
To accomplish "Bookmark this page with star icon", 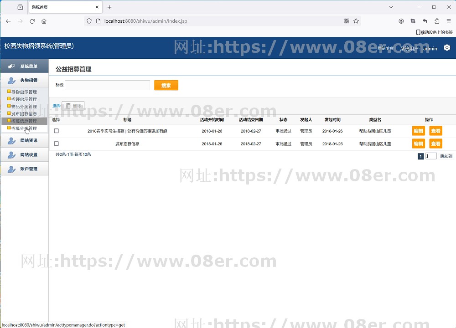I will point(356,21).
